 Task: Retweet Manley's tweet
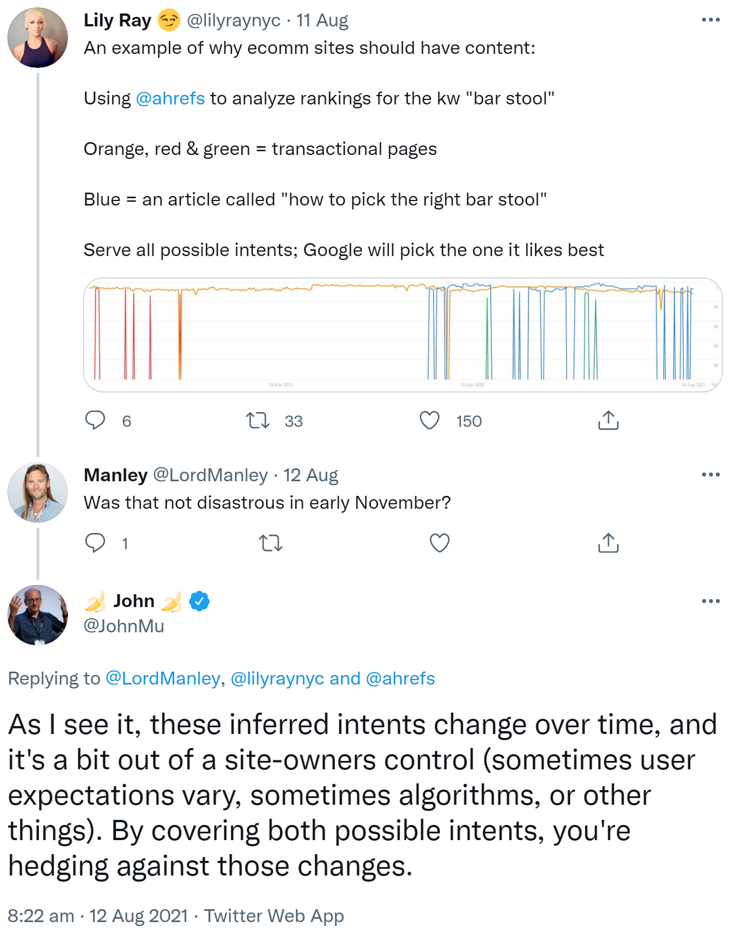pos(270,543)
